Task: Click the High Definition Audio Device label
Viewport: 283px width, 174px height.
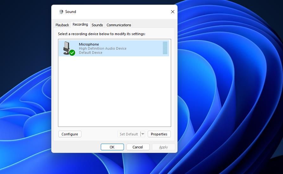Action: point(102,48)
